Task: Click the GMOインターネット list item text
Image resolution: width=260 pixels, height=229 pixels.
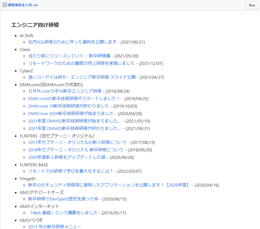Action: 40,207
